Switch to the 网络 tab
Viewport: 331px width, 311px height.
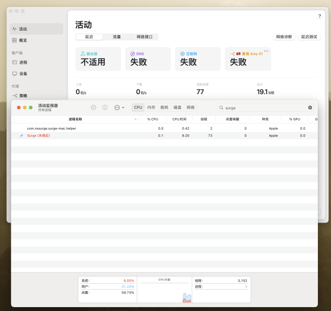190,107
